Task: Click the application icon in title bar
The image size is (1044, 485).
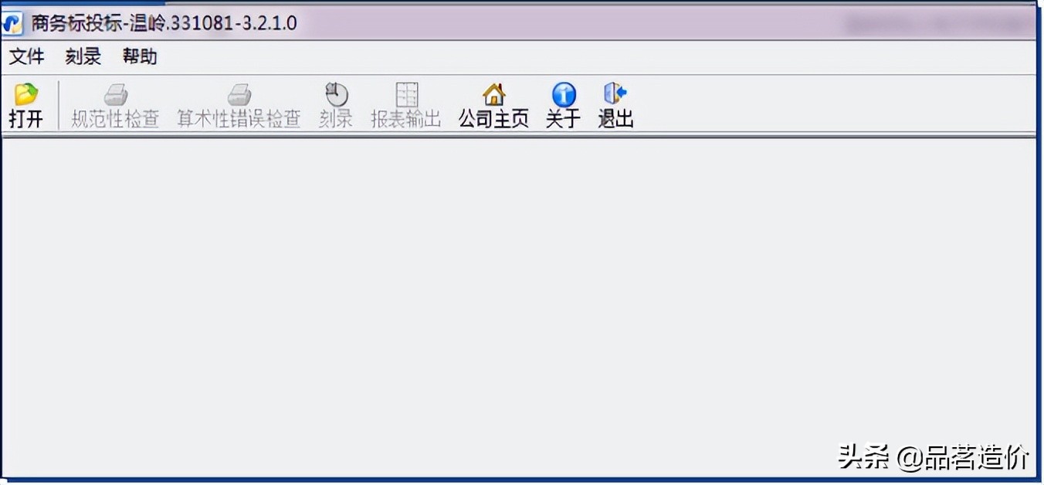Action: [12, 23]
